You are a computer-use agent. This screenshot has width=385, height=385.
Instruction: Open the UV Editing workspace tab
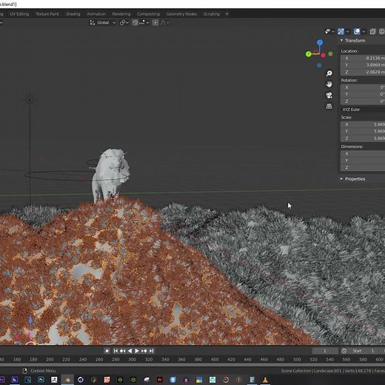pyautogui.click(x=19, y=14)
